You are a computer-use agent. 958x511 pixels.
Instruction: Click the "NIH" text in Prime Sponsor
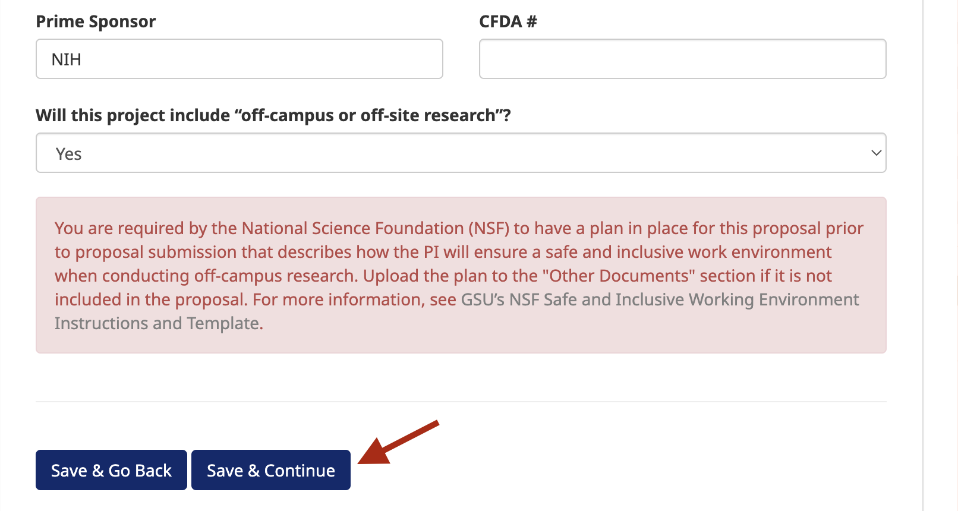coord(67,59)
